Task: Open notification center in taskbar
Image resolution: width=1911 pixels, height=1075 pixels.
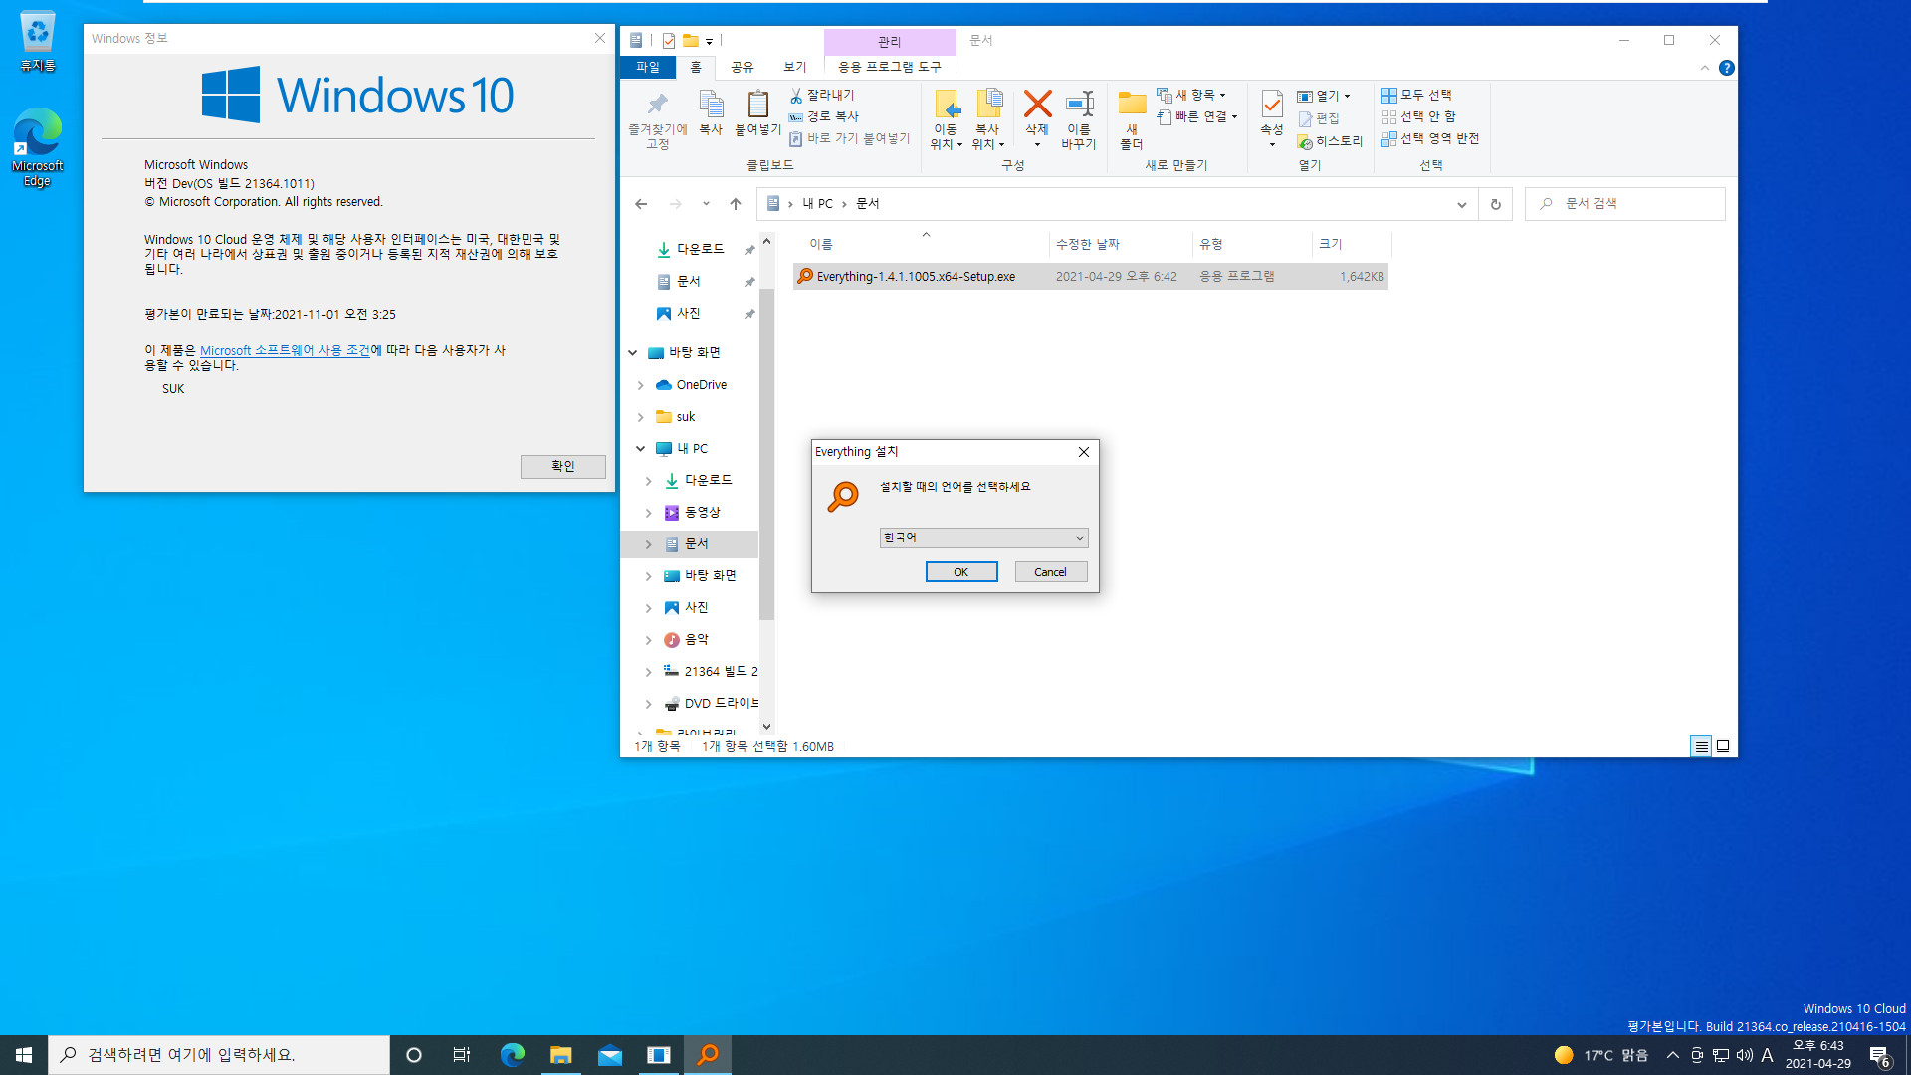Action: coord(1880,1055)
